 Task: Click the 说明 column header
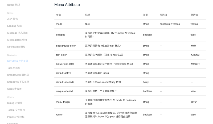tap(88, 15)
